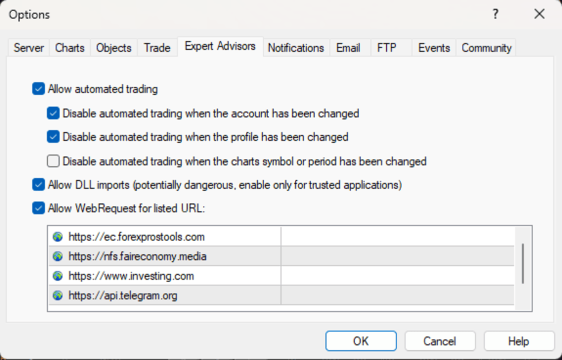Go to the Notifications tab

point(296,48)
